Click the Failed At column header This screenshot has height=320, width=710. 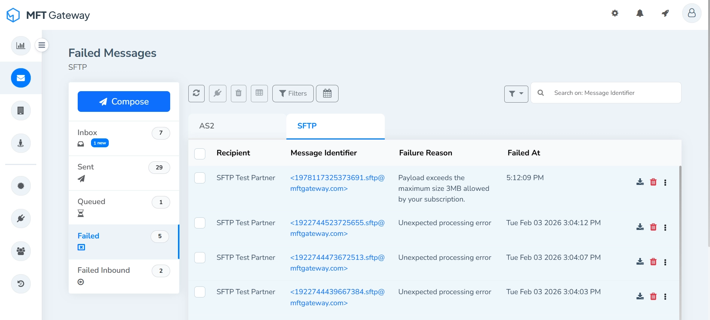pos(524,153)
